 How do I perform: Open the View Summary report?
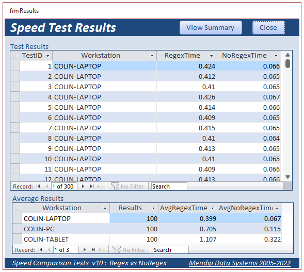click(x=211, y=28)
